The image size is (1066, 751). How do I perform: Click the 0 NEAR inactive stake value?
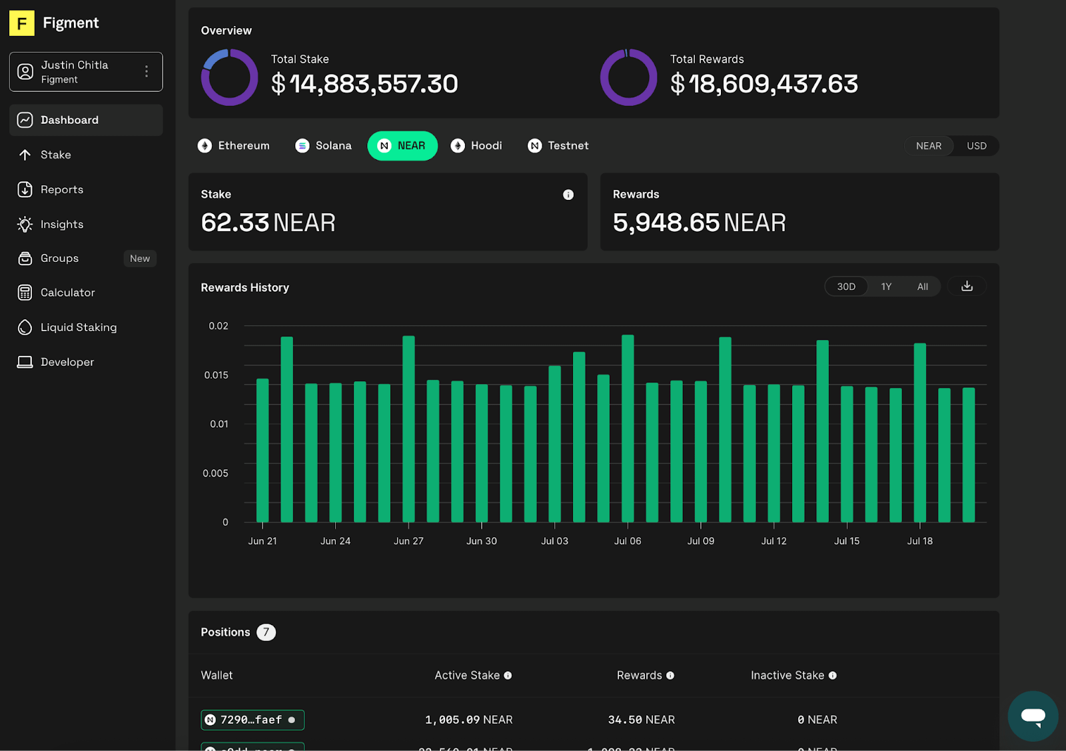[x=817, y=720]
